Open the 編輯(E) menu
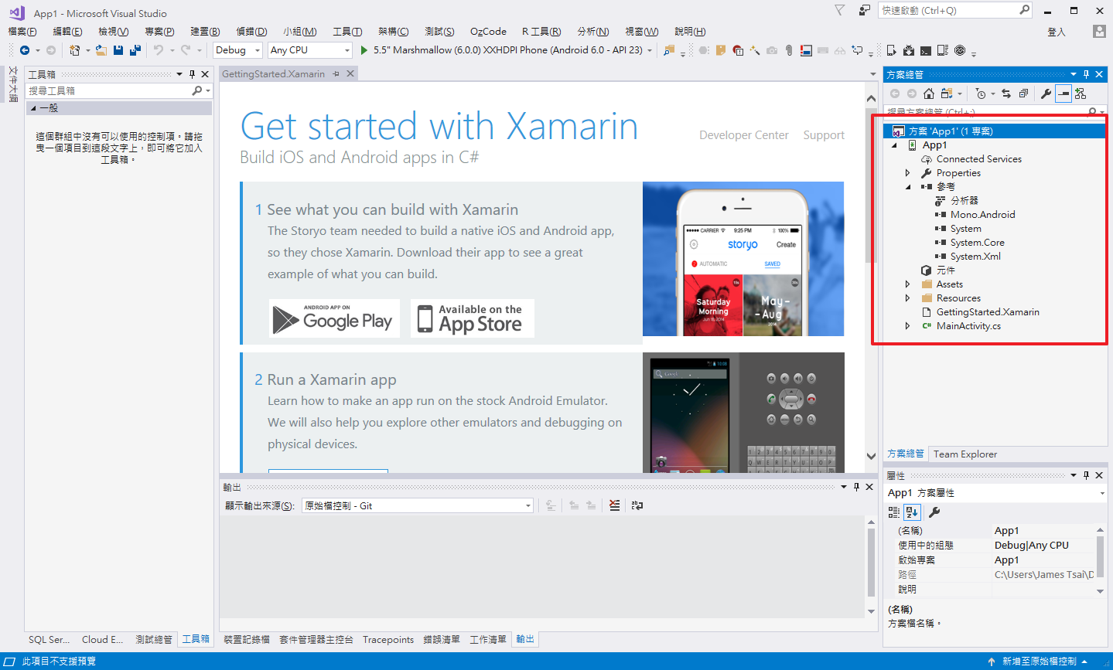The height and width of the screenshot is (670, 1113). tap(68, 32)
